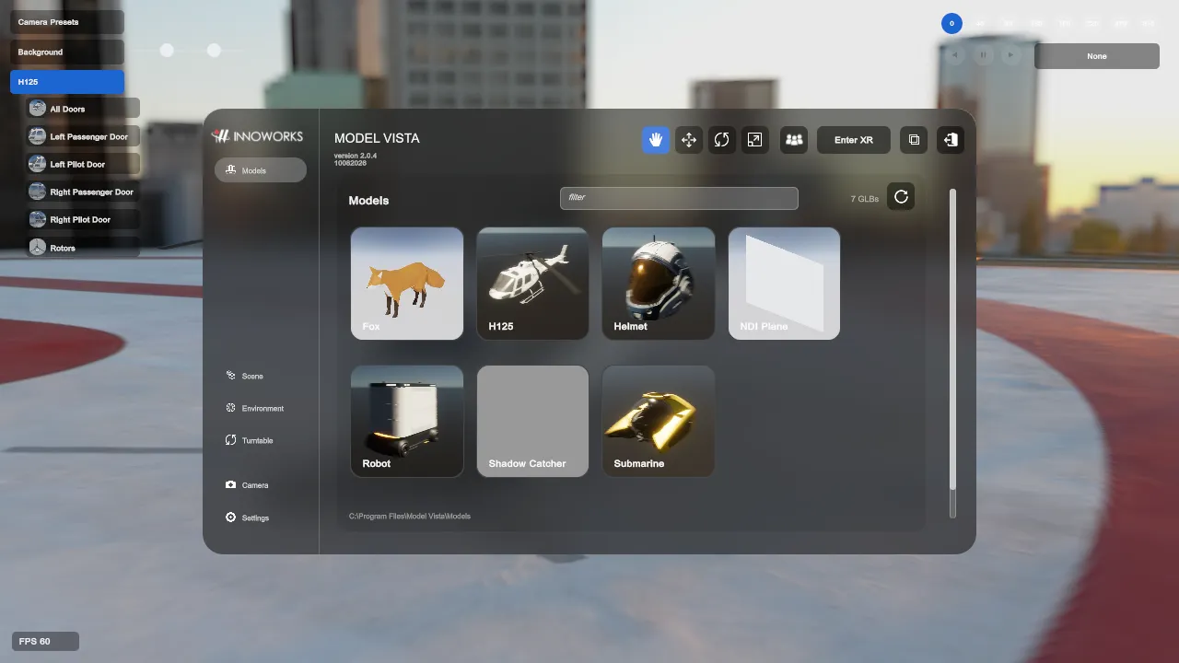The height and width of the screenshot is (663, 1179).
Task: Select the rotate arrows tool
Action: pos(722,140)
